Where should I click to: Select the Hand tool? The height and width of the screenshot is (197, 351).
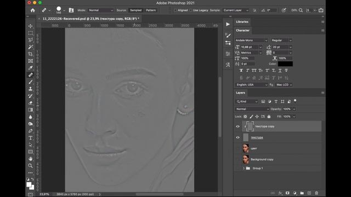(31, 159)
